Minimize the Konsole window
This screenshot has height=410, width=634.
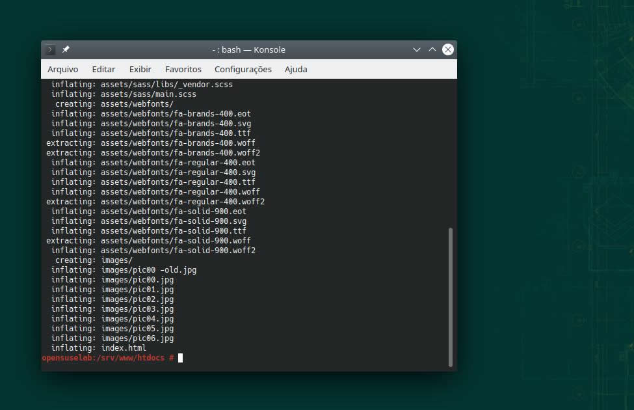pos(417,49)
